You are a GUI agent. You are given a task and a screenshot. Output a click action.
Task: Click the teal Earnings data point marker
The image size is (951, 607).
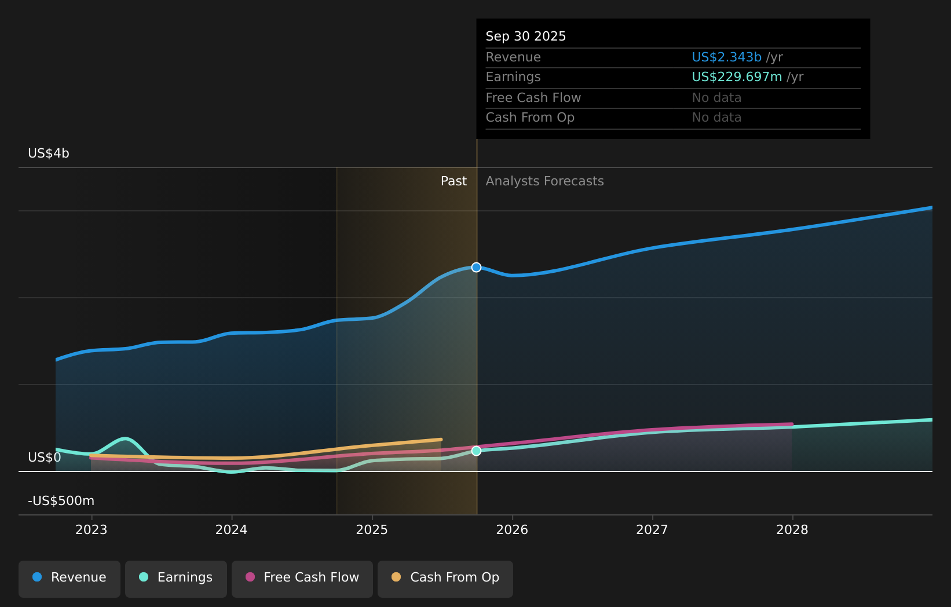[x=476, y=451]
